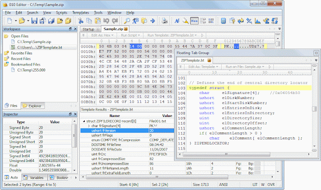Click the binary 0101 edit mode icon

coord(211,20)
